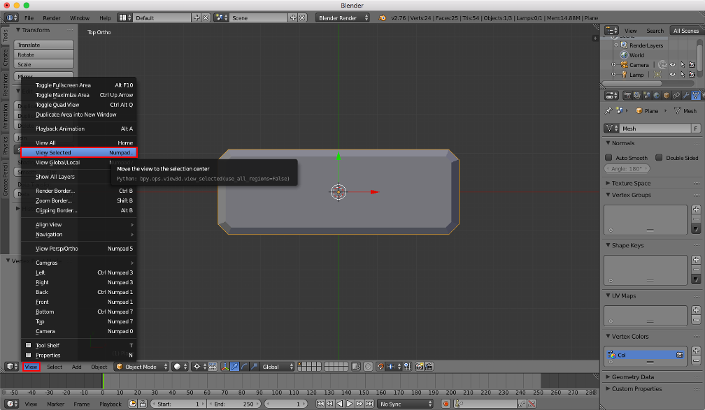Click the rotate manipulator arc icon
705x410 pixels.
(x=245, y=367)
